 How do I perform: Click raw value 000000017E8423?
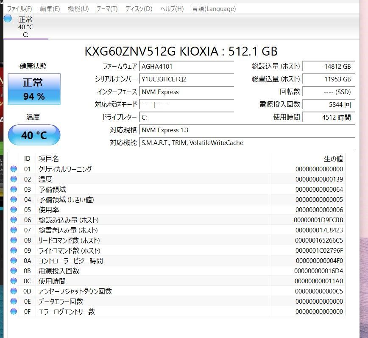319,230
